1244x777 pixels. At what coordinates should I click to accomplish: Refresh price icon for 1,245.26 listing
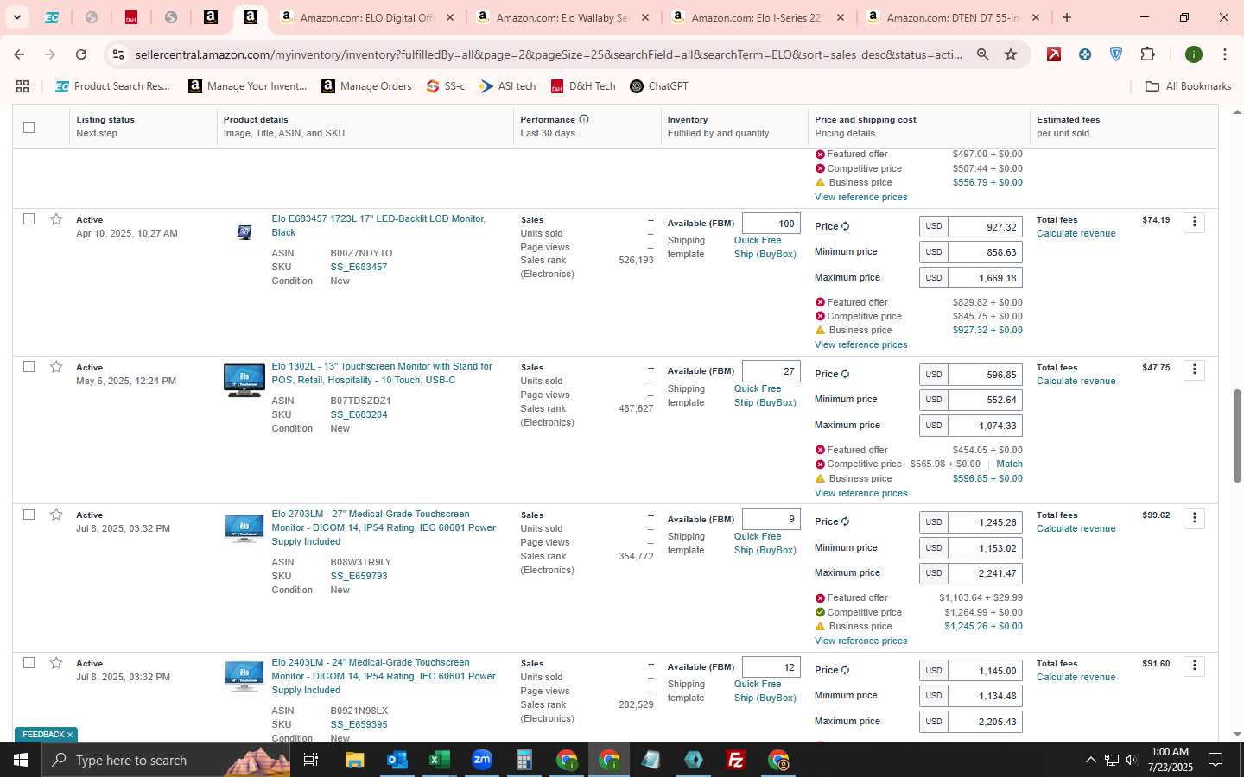pos(845,521)
